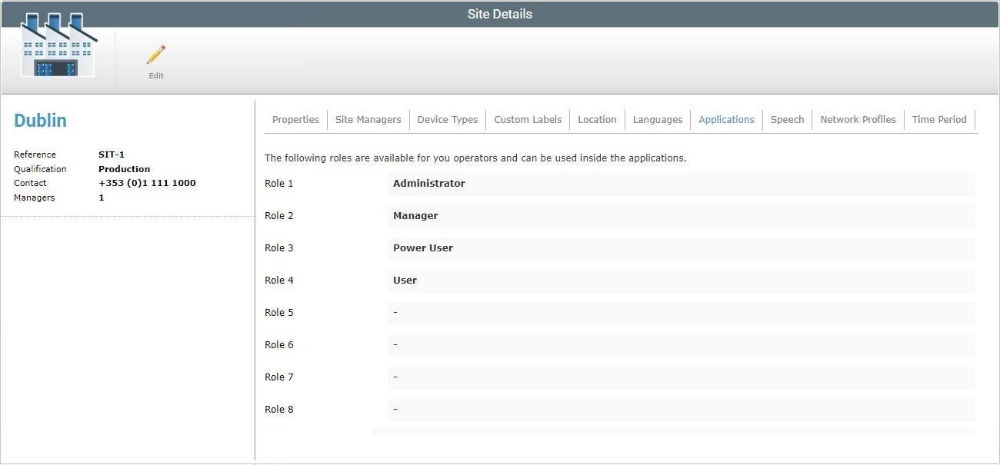The width and height of the screenshot is (1000, 465).
Task: Click the Managers count value
Action: click(x=101, y=197)
